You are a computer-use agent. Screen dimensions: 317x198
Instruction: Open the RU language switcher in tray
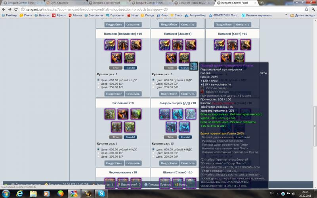tap(272, 193)
